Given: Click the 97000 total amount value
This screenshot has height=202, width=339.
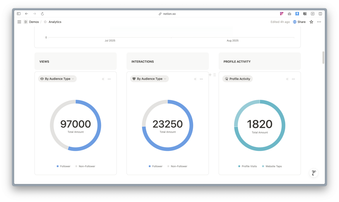Looking at the screenshot, I should [76, 124].
